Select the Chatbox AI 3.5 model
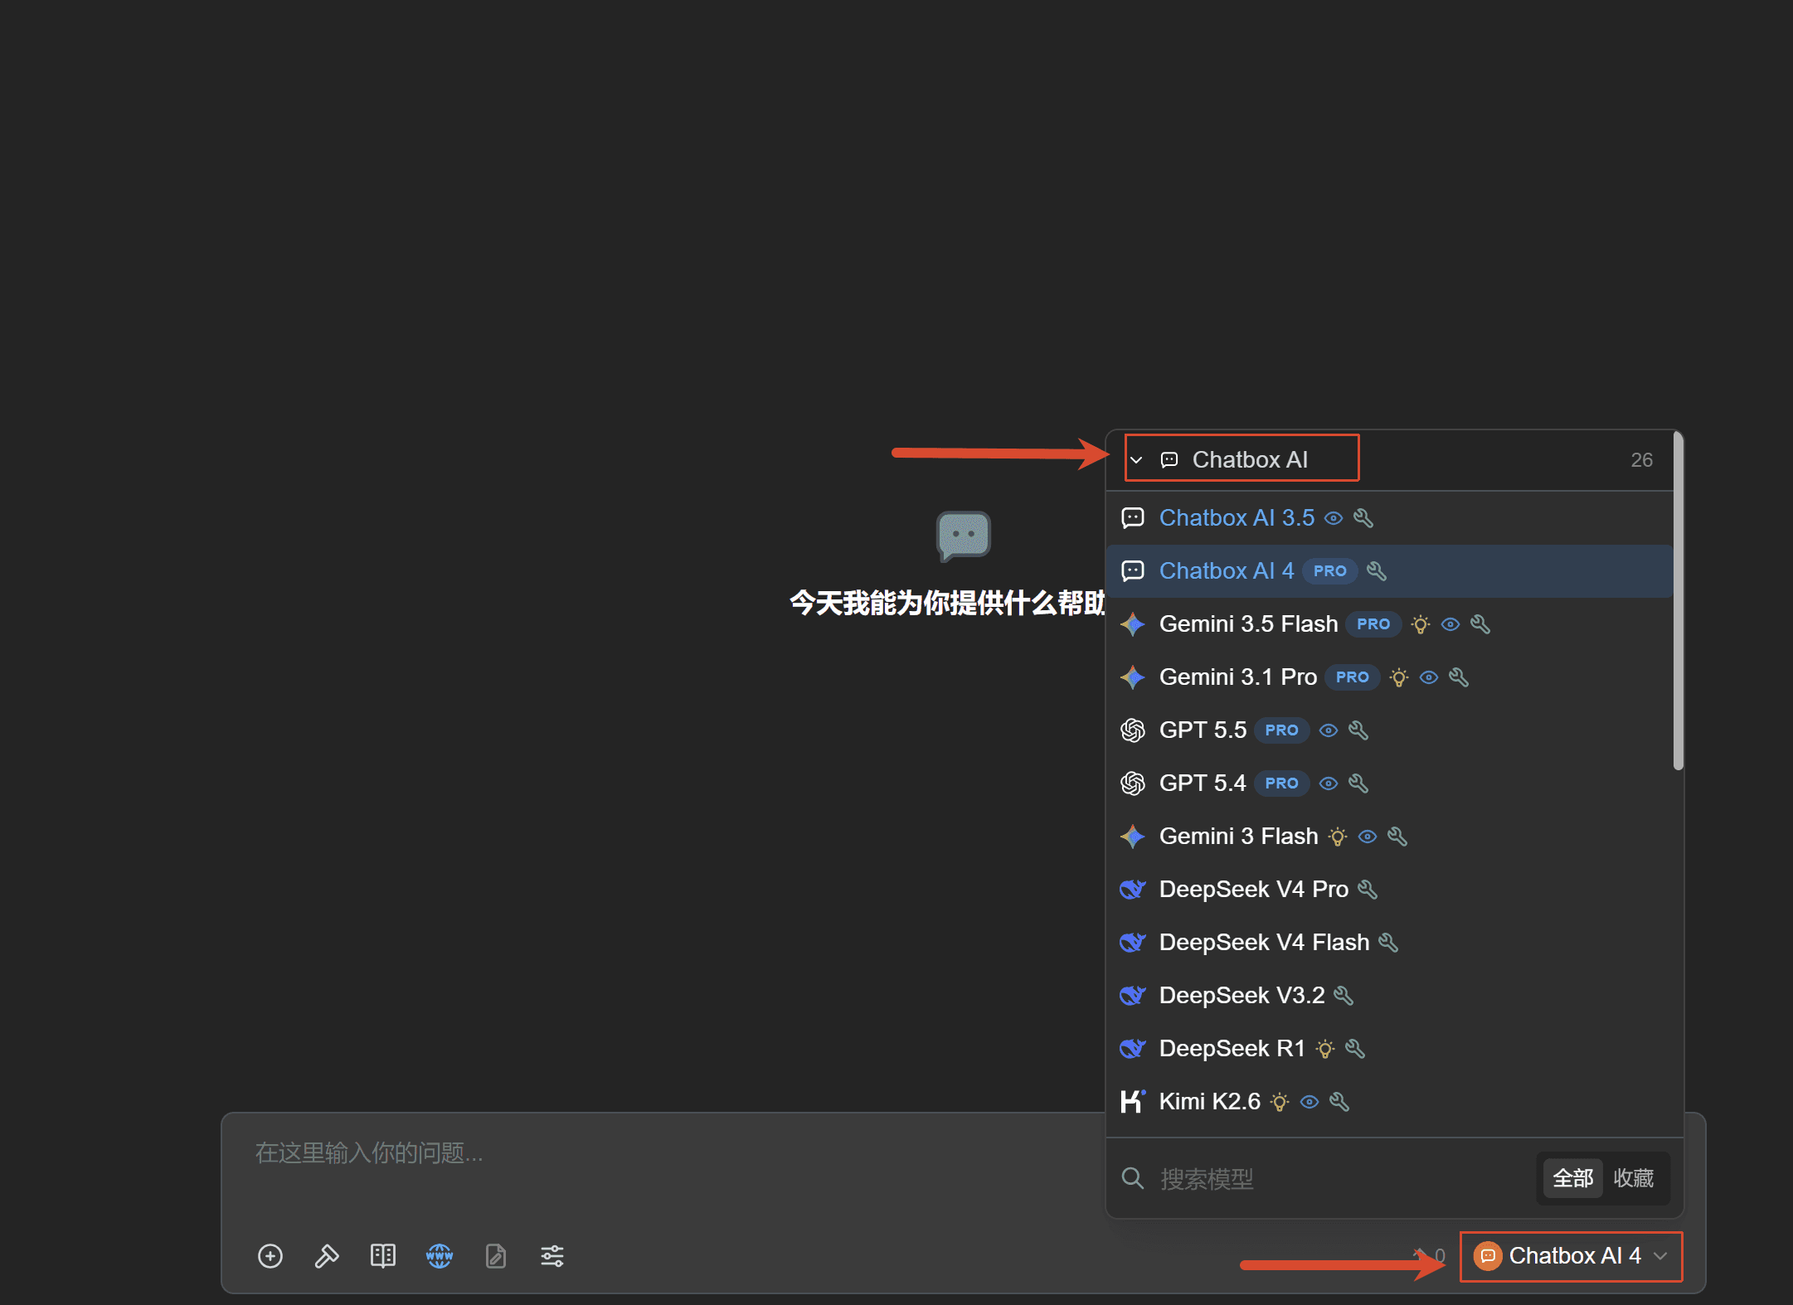This screenshot has width=1793, height=1305. (x=1390, y=518)
